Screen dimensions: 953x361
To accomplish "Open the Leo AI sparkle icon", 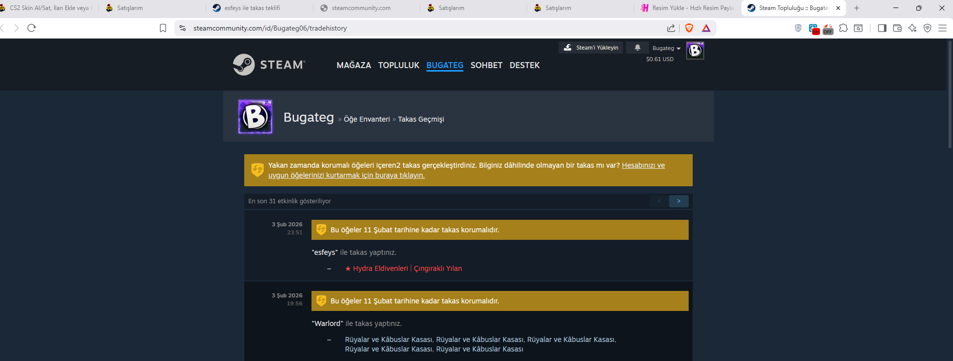I will click(912, 28).
